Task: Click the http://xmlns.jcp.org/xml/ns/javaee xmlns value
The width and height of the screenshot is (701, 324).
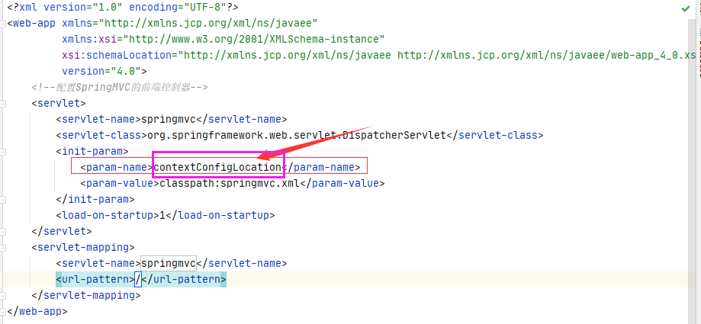Action: [x=209, y=23]
